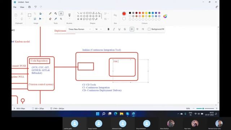Image resolution: width=231 pixels, height=130 pixels.
Task: Click the Paste icon in Clipboard
Action: (16, 15)
